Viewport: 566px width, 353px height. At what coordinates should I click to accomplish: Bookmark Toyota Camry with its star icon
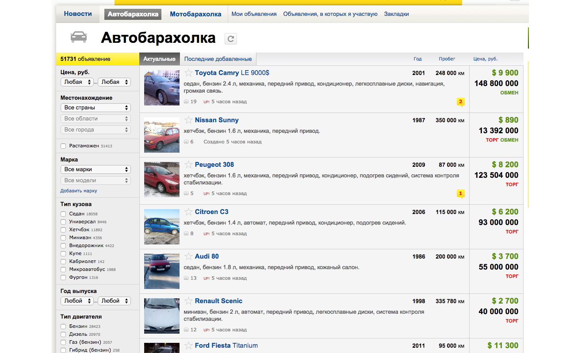coord(188,73)
